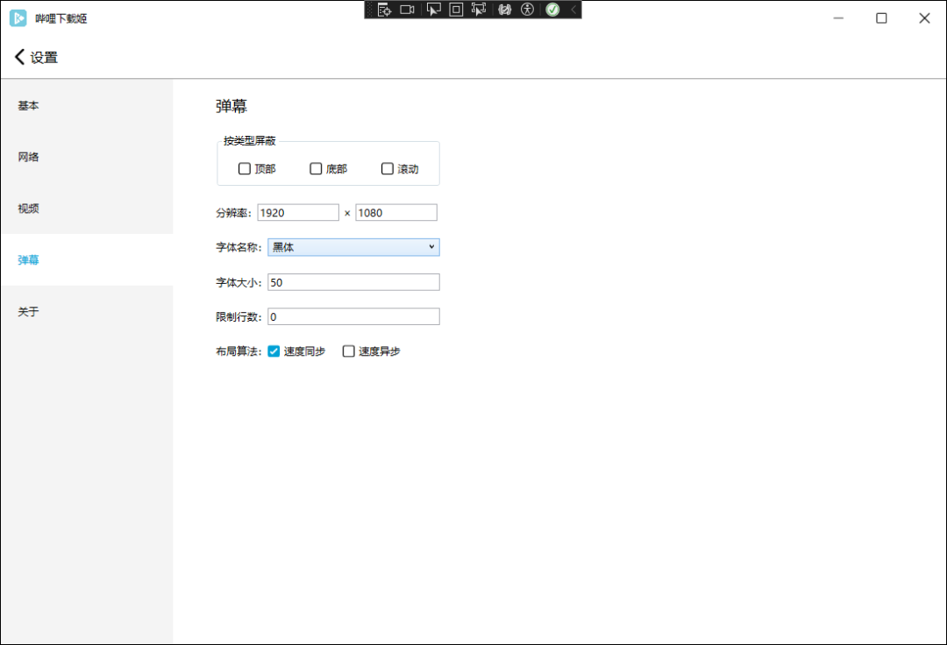947x645 pixels.
Task: Minimize the 哔哩下载姬 window
Action: click(838, 18)
